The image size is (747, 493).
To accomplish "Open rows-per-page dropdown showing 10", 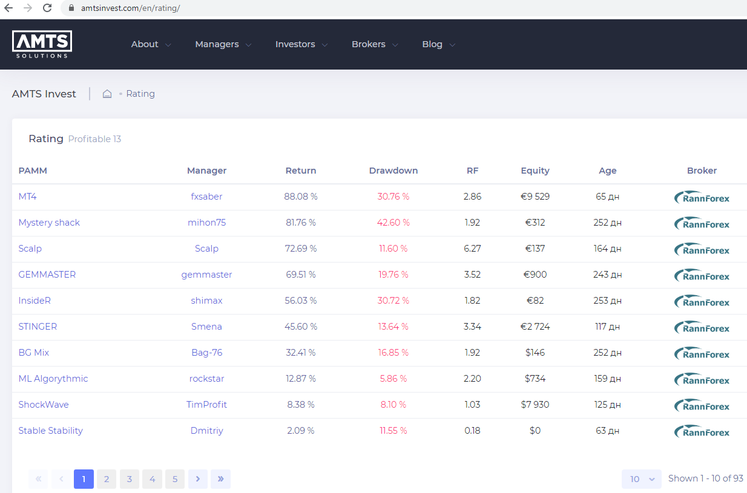I will click(x=641, y=479).
